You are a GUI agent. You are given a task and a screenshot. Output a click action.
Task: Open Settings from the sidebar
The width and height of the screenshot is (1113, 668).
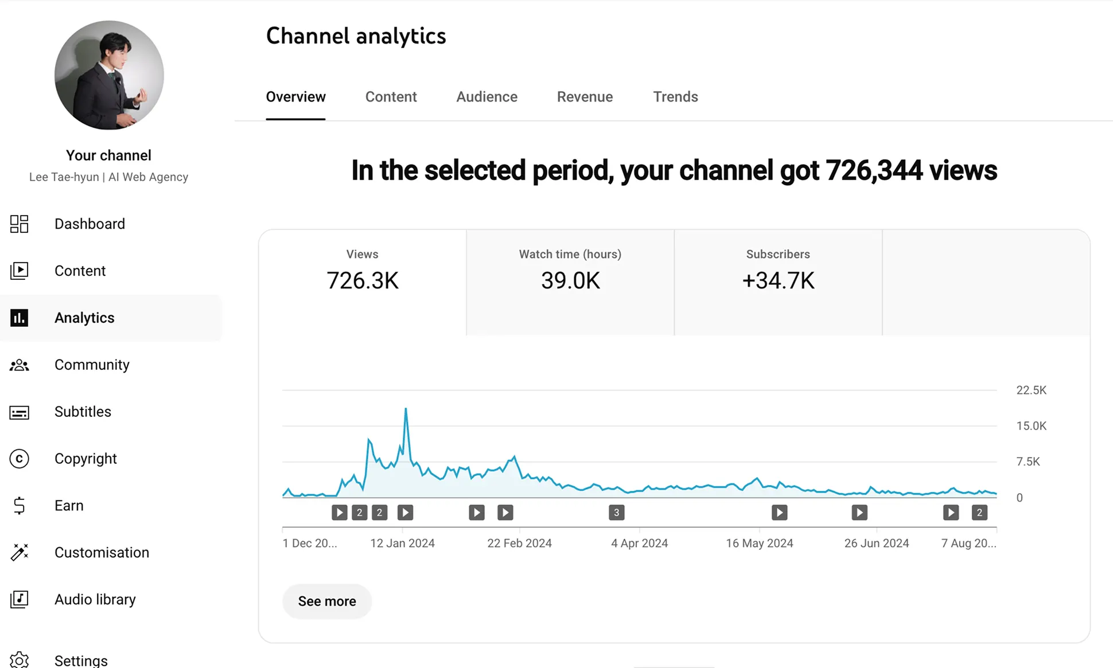click(80, 660)
